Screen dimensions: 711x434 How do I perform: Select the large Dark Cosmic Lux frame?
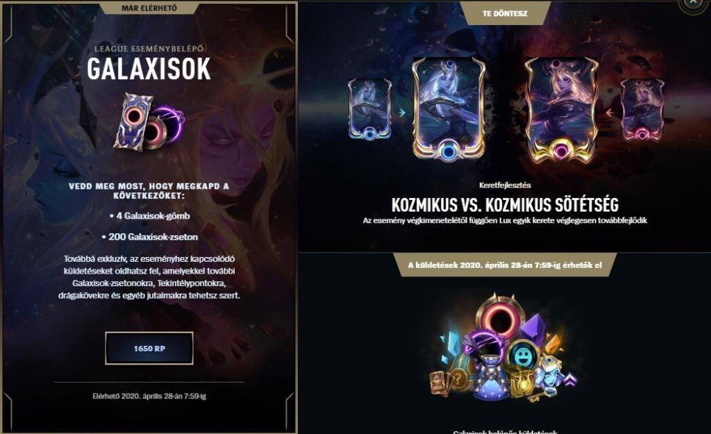point(561,109)
